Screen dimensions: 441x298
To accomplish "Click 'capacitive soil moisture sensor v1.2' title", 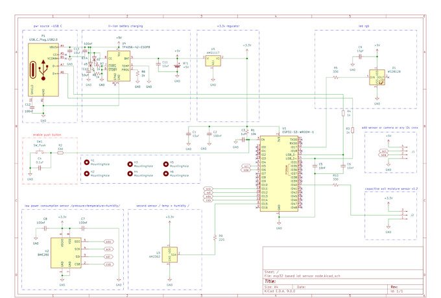I will pos(391,189).
